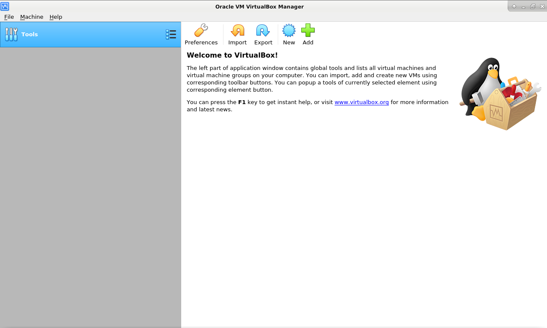Create a new VM with New
The image size is (547, 328).
coord(289,35)
